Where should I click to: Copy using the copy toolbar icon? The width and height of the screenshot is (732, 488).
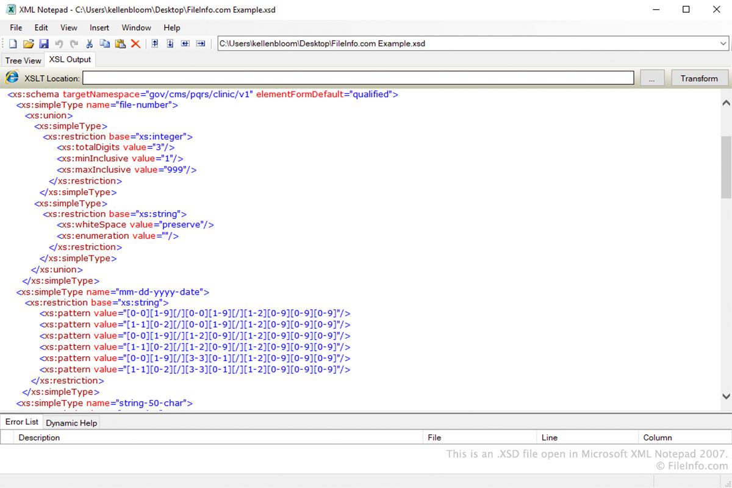click(x=104, y=43)
